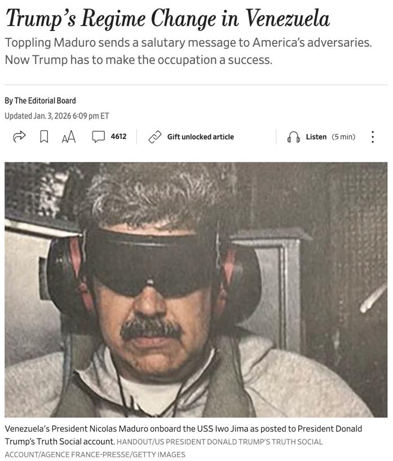
Task: Open comments via speech bubble icon
Action: (99, 137)
